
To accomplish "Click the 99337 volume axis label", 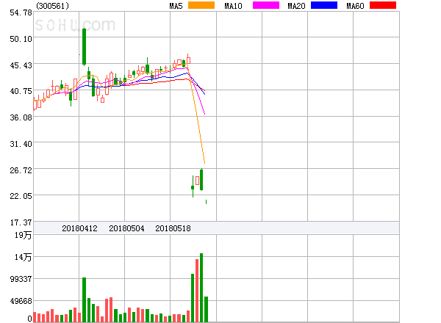I will [21, 279].
